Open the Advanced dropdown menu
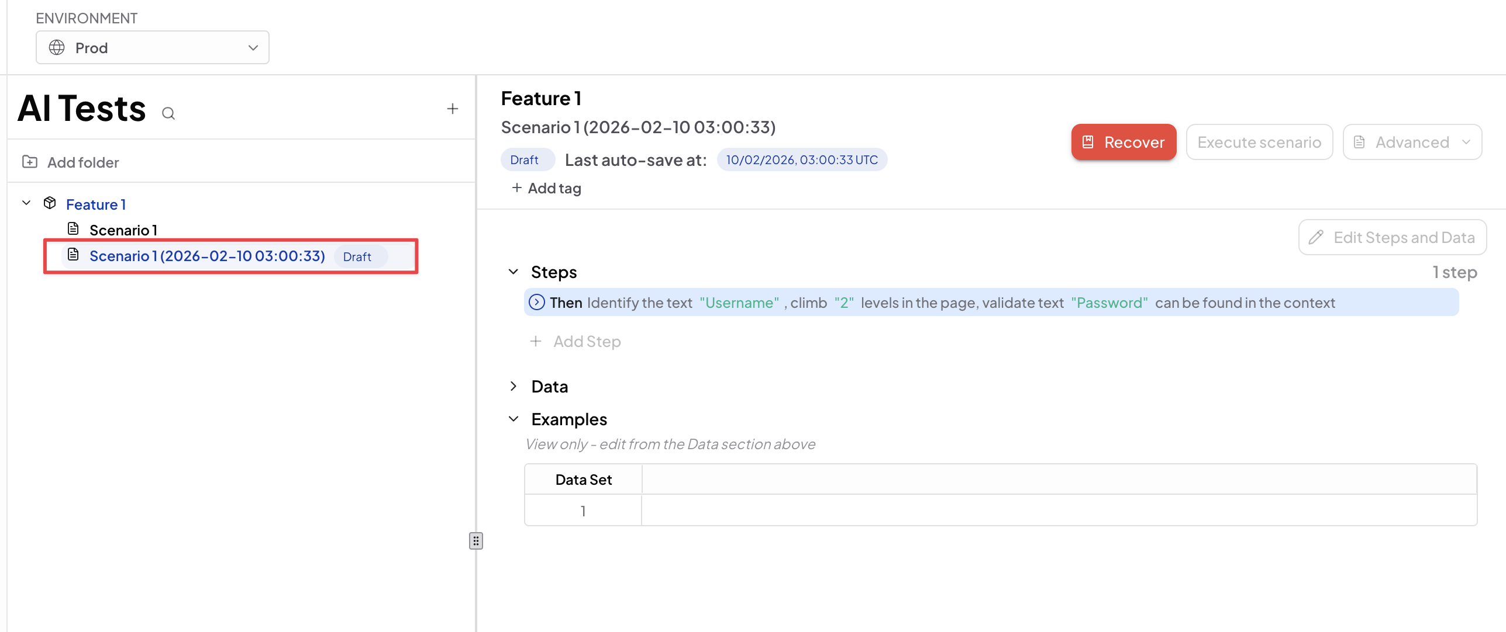Image resolution: width=1506 pixels, height=632 pixels. coord(1412,143)
